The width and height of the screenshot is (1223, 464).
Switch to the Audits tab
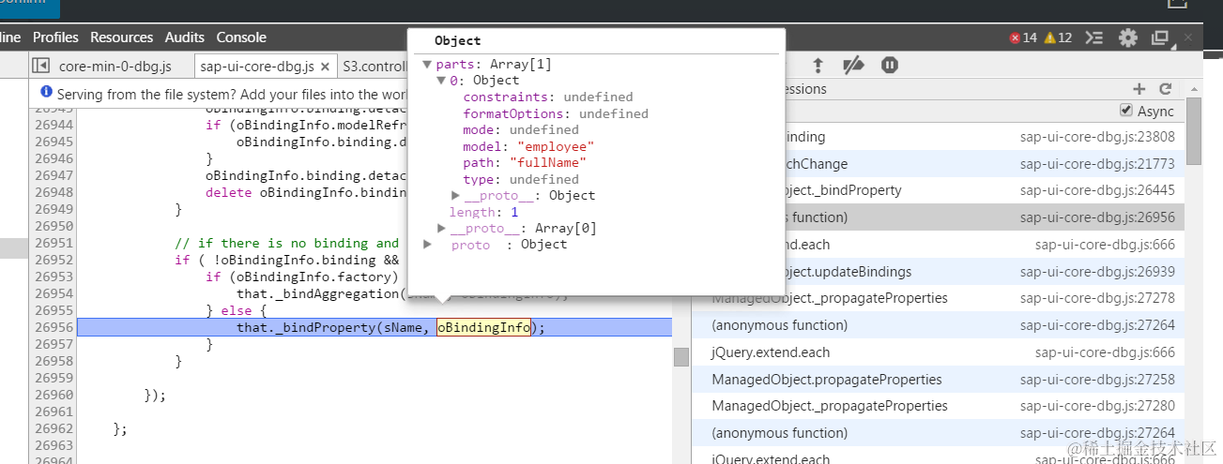185,37
